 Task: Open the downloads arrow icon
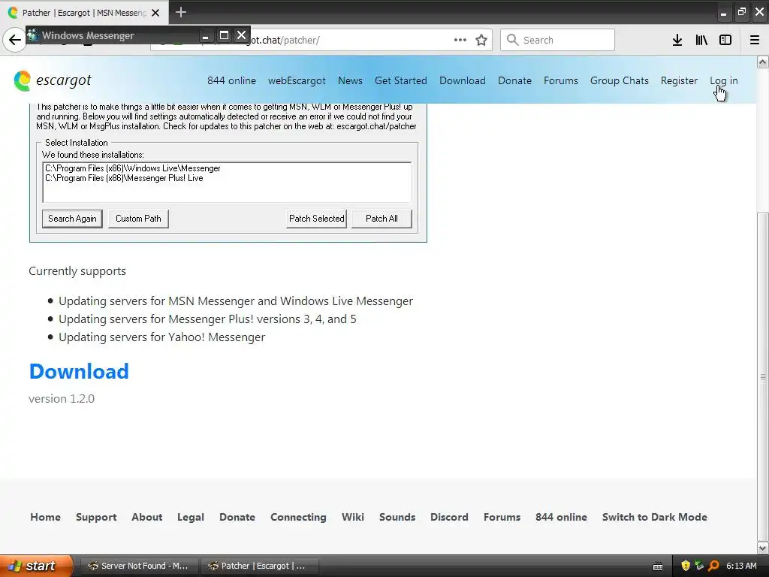click(677, 41)
